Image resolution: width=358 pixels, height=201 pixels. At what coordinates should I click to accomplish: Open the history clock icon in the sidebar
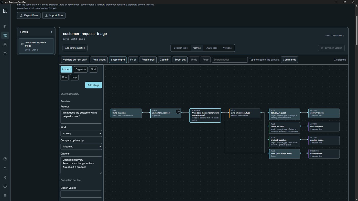pyautogui.click(x=5, y=54)
